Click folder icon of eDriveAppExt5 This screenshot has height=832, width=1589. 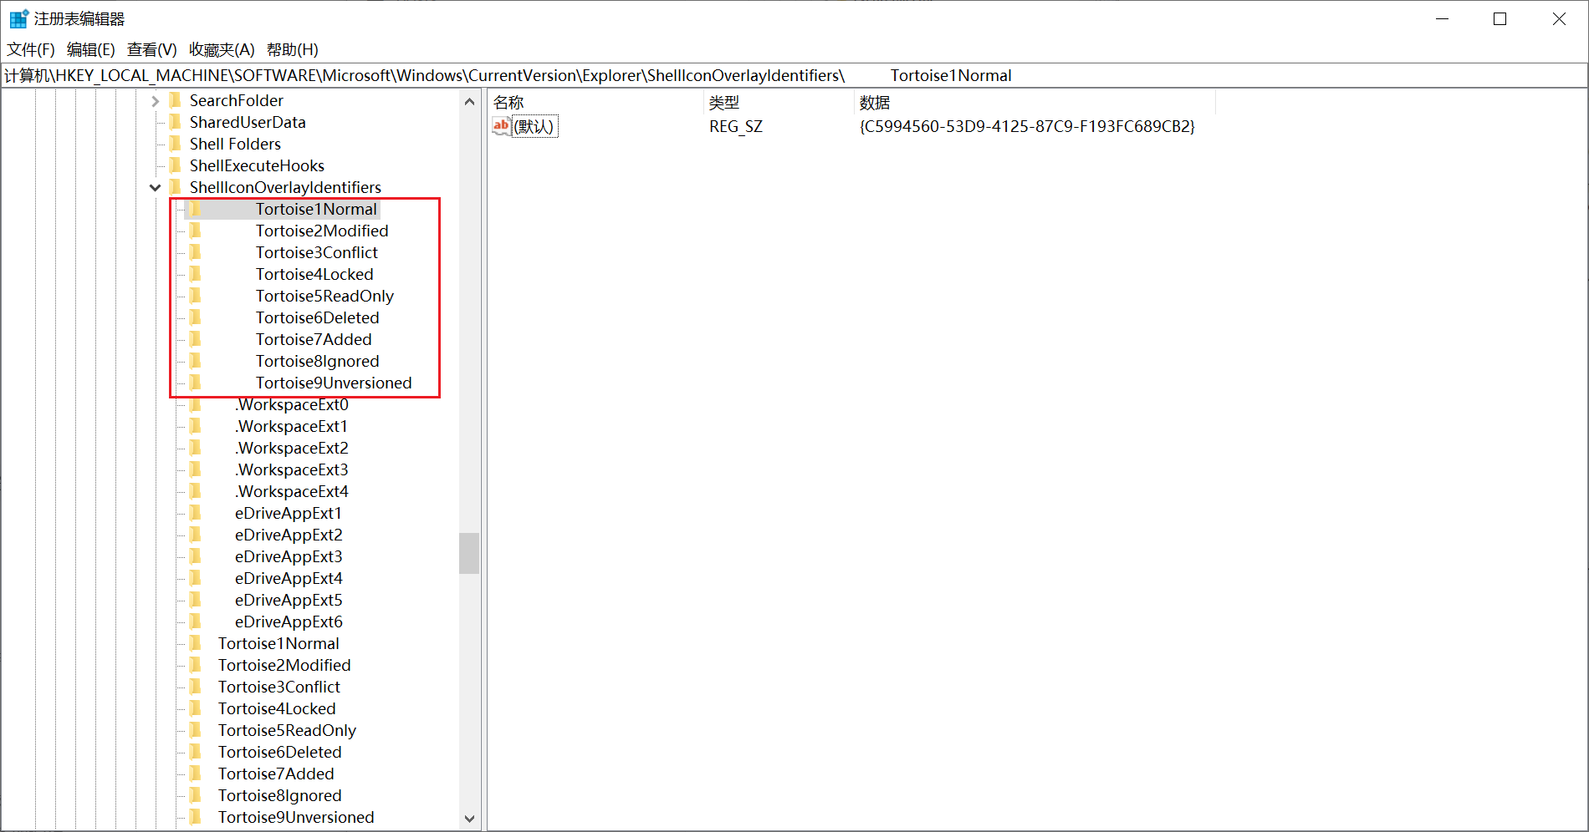coord(196,600)
